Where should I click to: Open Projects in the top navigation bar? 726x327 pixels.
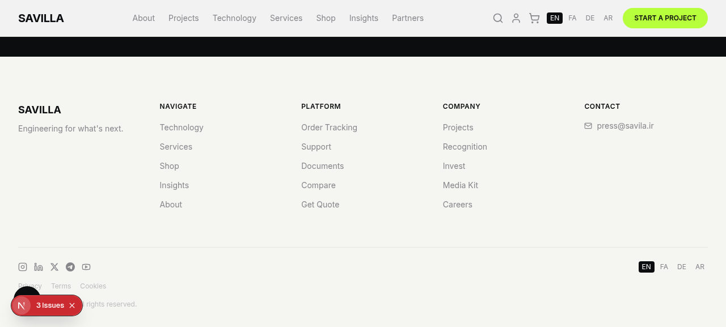coord(184,18)
